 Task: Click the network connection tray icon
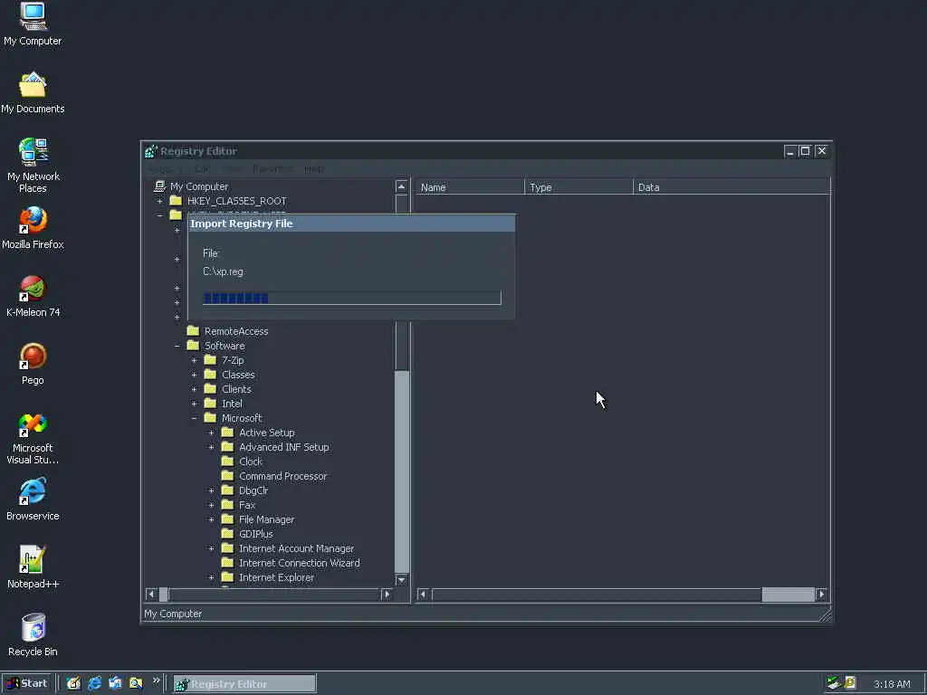834,683
